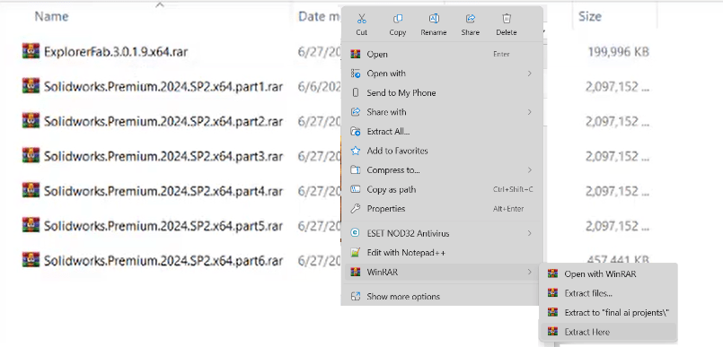Click the RAR icon of ExplorerFab file
This screenshot has width=723, height=347.
point(31,50)
